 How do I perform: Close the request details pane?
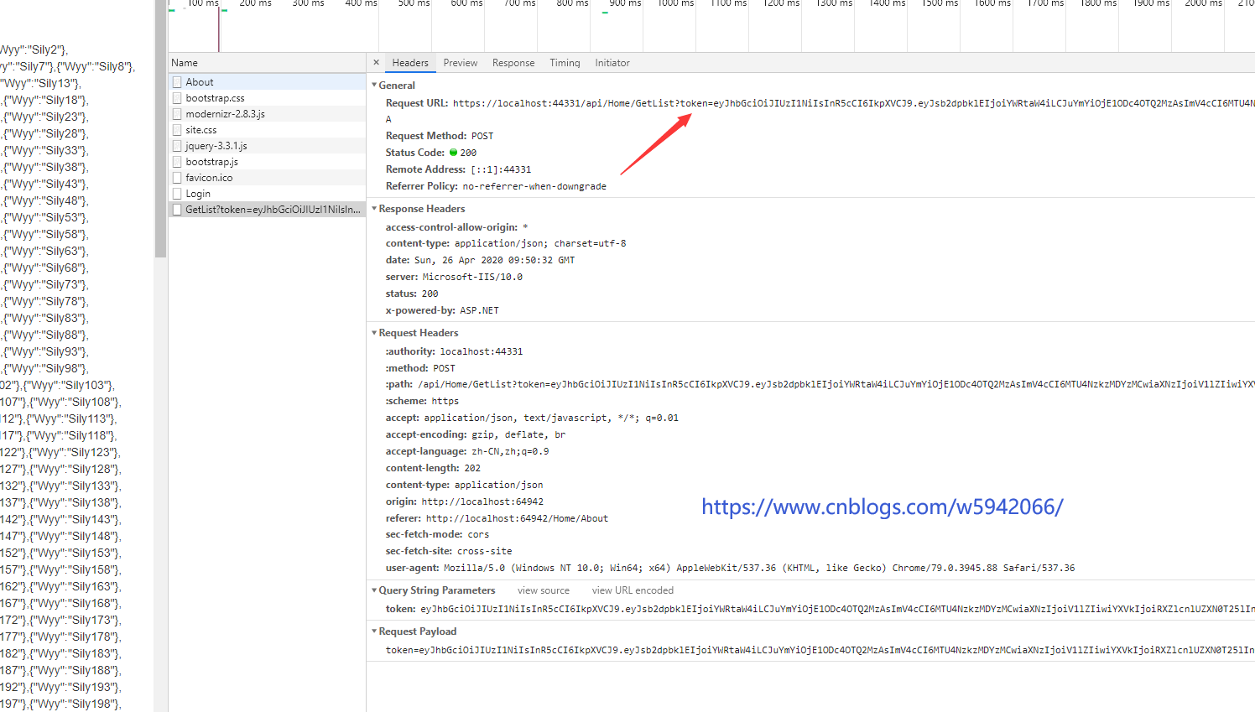click(376, 63)
